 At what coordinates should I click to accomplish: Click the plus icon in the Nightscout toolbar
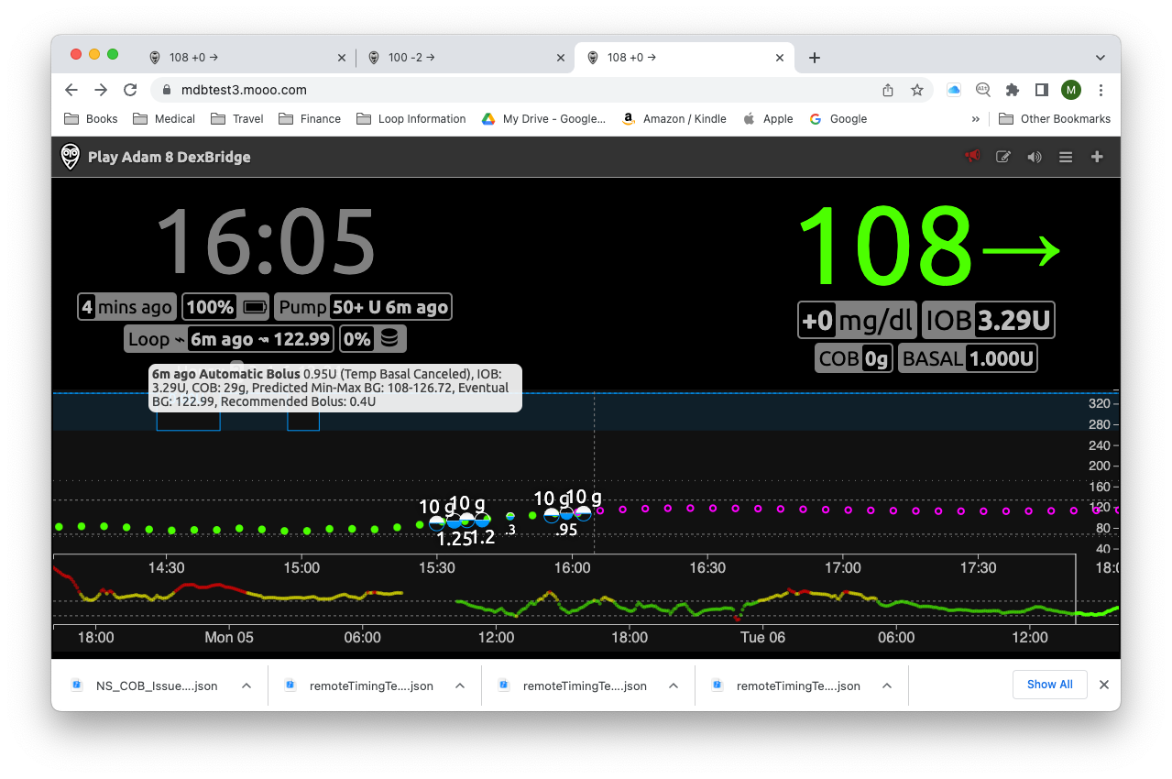tap(1097, 157)
